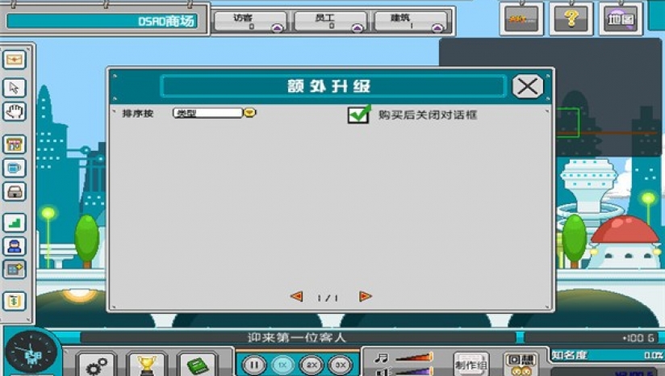Image resolution: width=665 pixels, height=376 pixels.
Task: Click the +100 G reward text
Action: [x=638, y=338]
